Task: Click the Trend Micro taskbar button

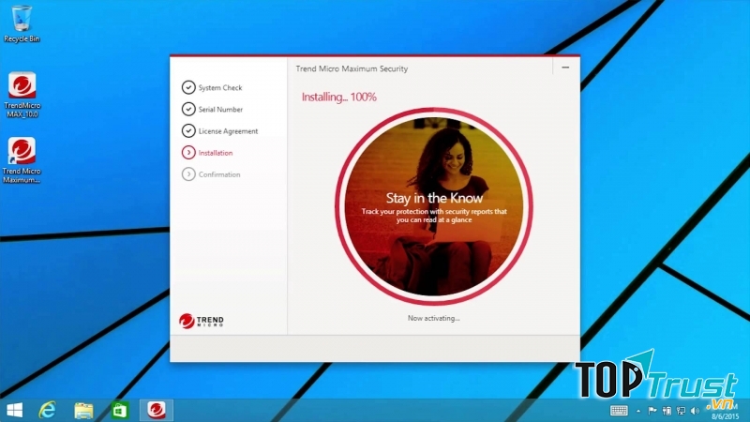Action: [157, 410]
